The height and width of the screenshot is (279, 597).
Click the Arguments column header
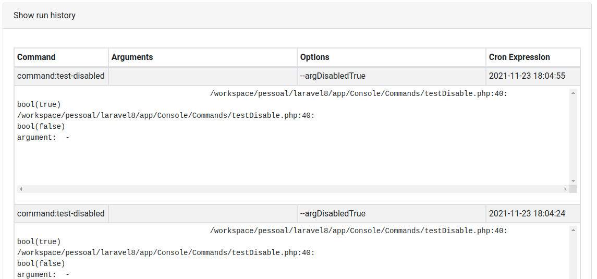(x=132, y=57)
